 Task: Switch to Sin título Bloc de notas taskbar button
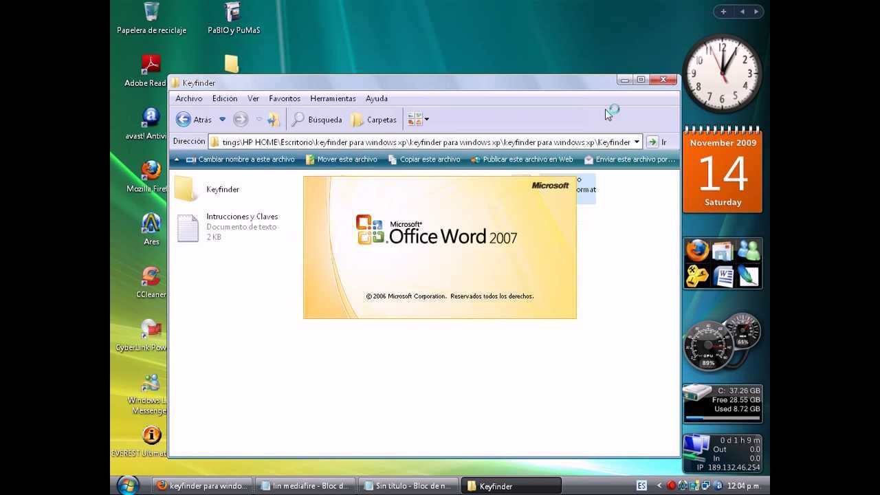408,485
